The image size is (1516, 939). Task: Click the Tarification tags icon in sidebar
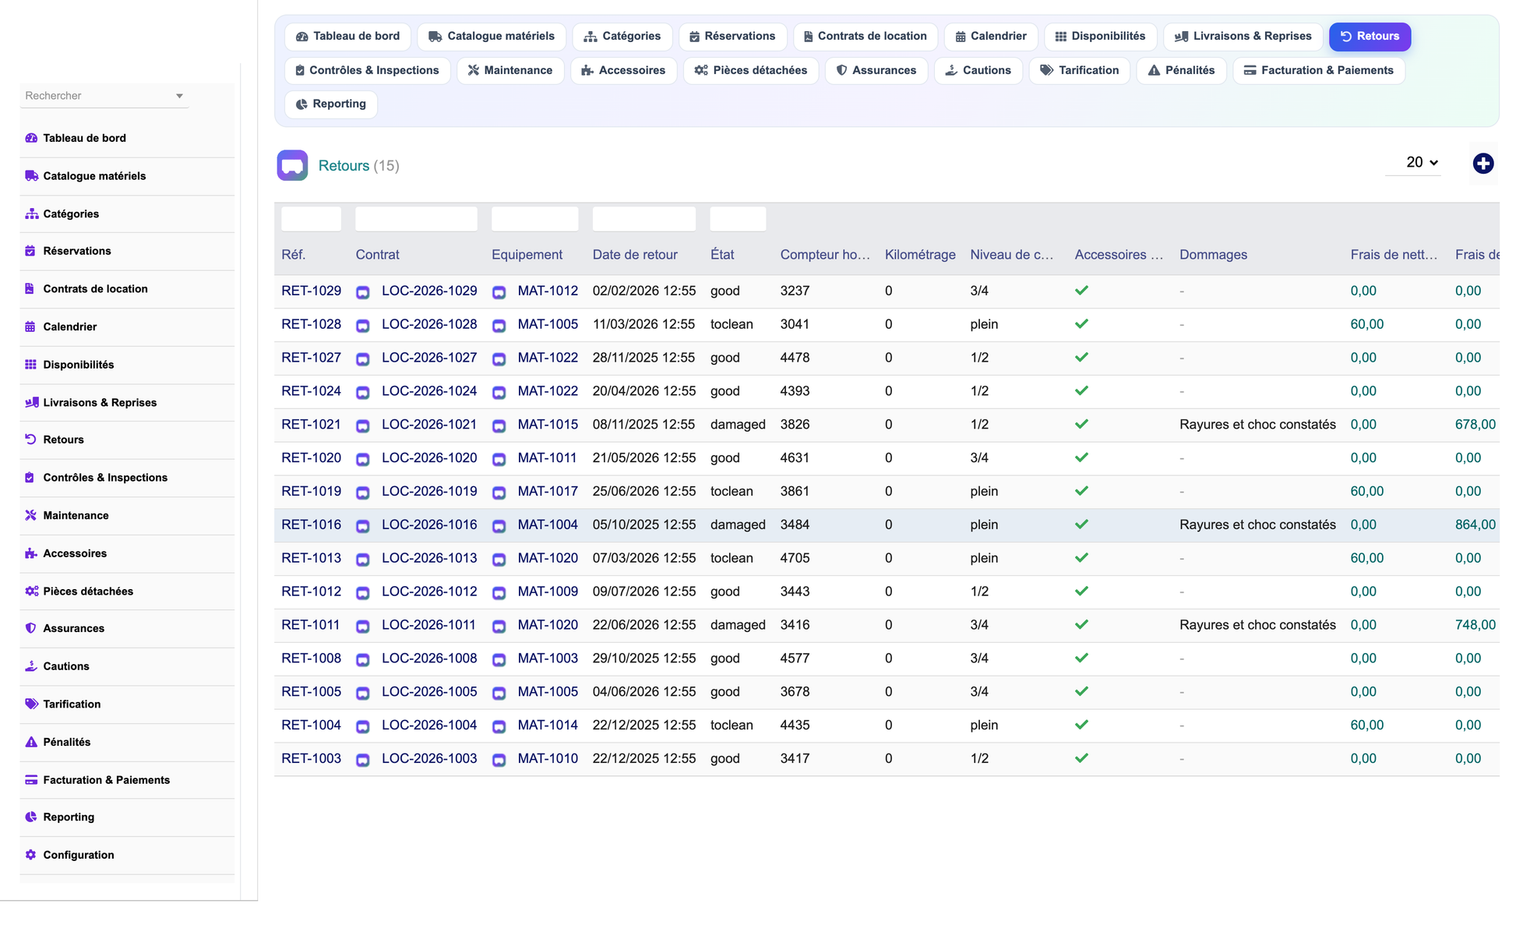point(31,704)
